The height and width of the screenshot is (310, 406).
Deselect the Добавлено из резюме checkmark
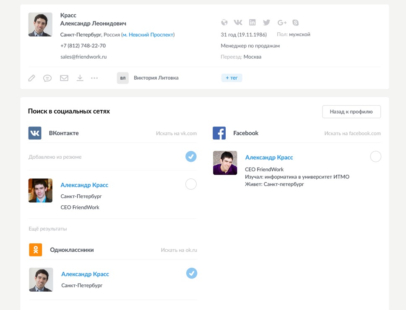pyautogui.click(x=191, y=156)
